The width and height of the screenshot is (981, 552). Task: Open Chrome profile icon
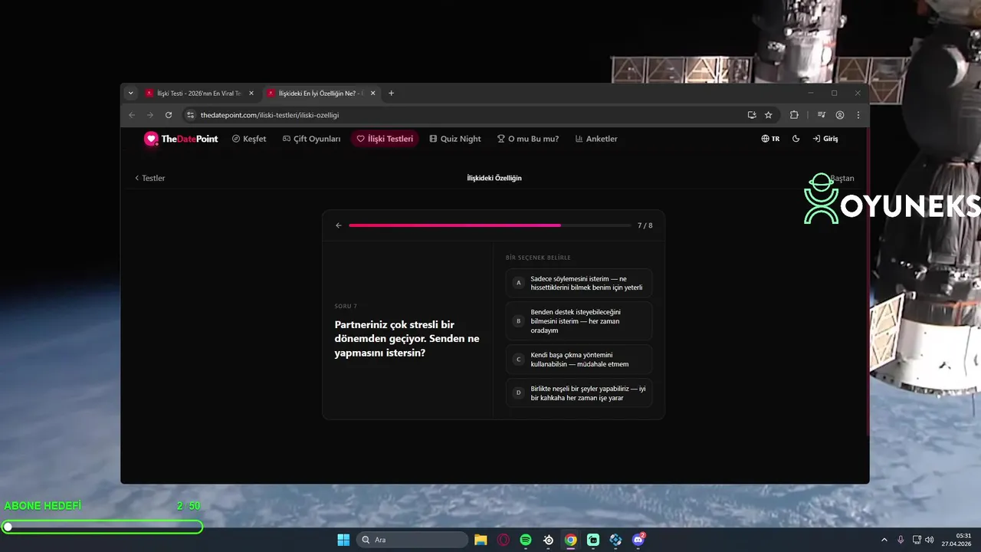840,115
